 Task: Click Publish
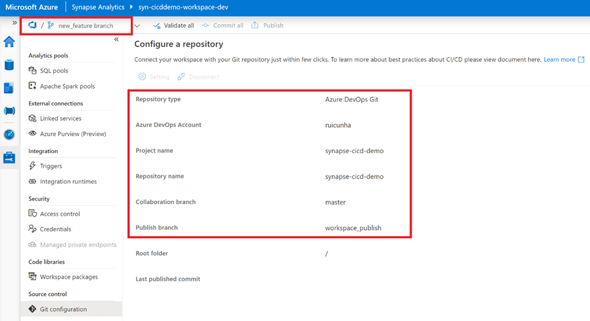tap(267, 25)
